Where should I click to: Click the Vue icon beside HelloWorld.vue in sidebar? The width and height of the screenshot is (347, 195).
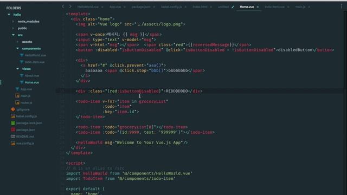(22, 55)
